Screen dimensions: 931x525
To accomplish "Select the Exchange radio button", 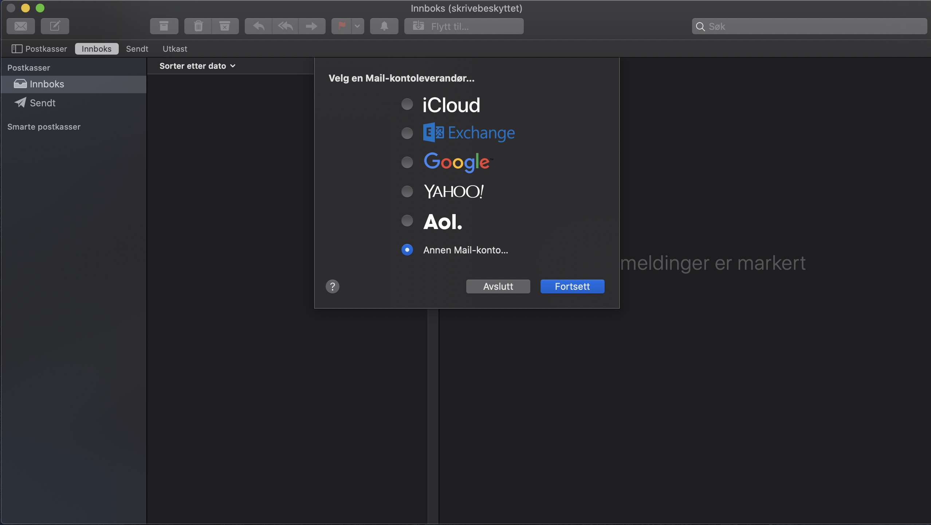I will pos(407,133).
